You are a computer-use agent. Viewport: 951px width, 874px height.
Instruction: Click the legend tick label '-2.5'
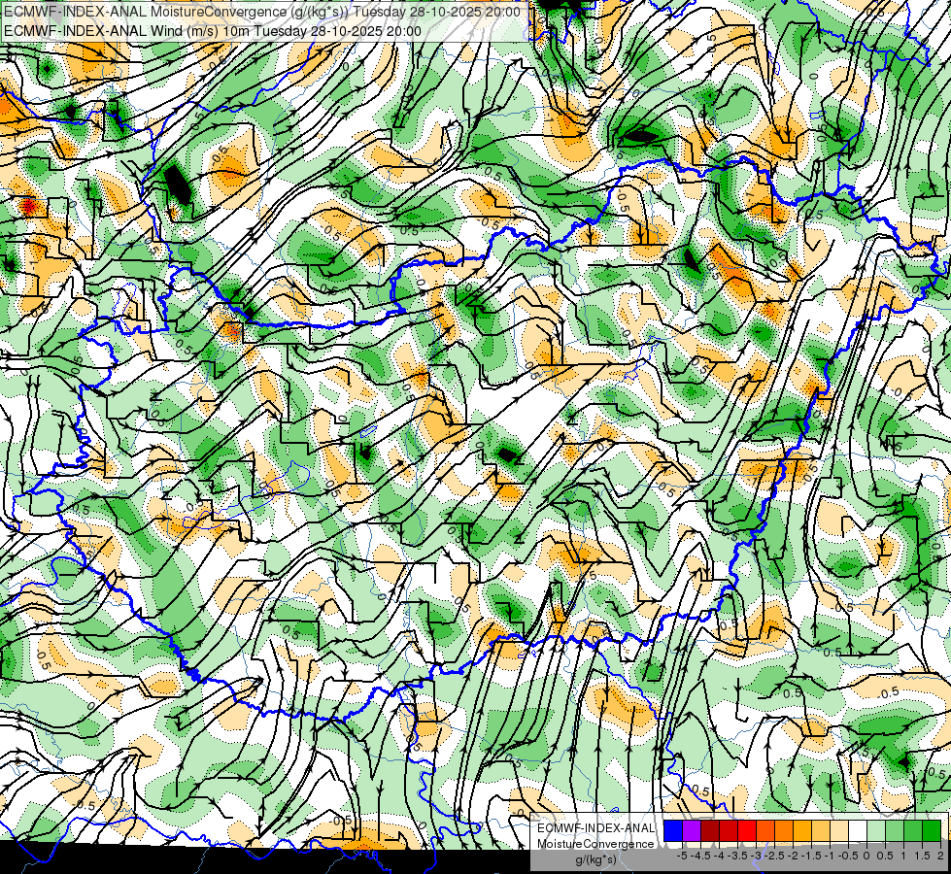(x=774, y=857)
